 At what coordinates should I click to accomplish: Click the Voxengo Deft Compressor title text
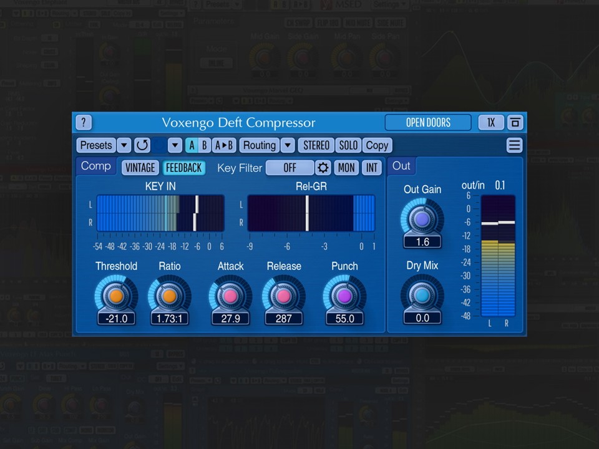tap(239, 123)
